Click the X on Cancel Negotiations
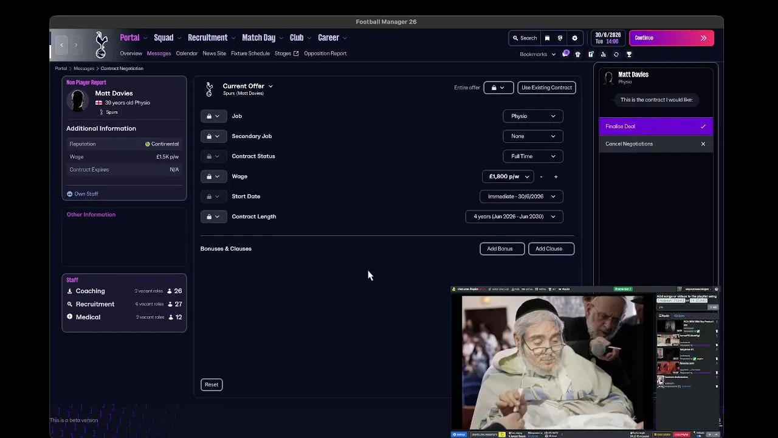 [x=703, y=144]
